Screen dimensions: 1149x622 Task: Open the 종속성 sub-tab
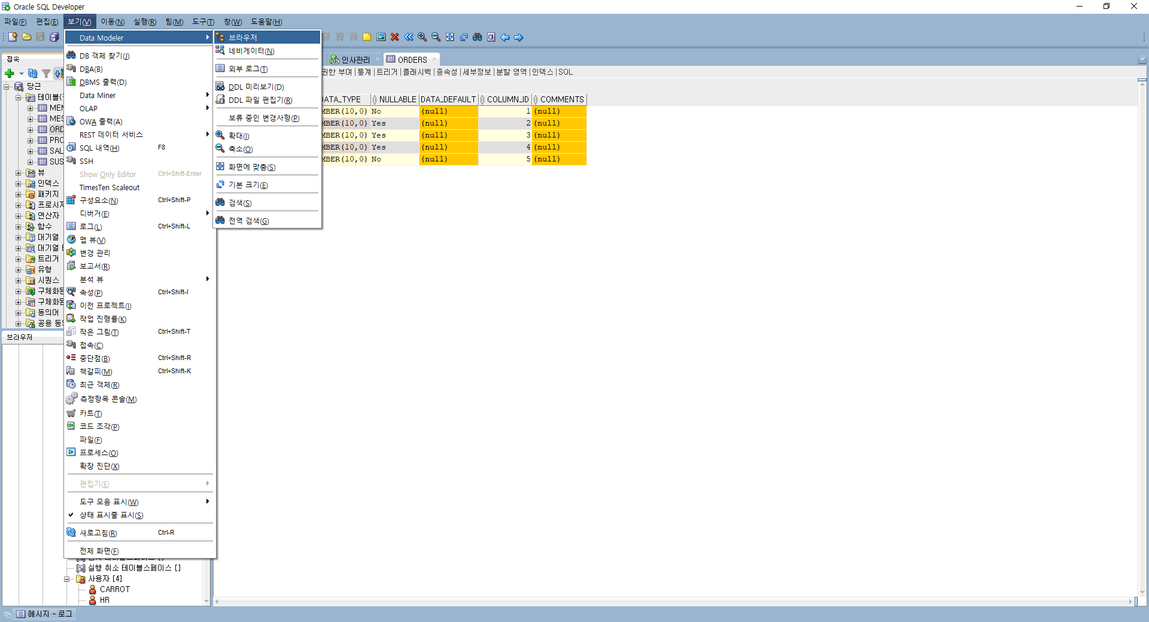(x=447, y=72)
